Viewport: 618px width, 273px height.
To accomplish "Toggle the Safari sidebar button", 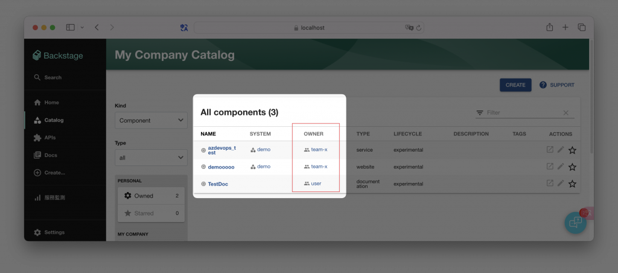I will click(x=70, y=28).
